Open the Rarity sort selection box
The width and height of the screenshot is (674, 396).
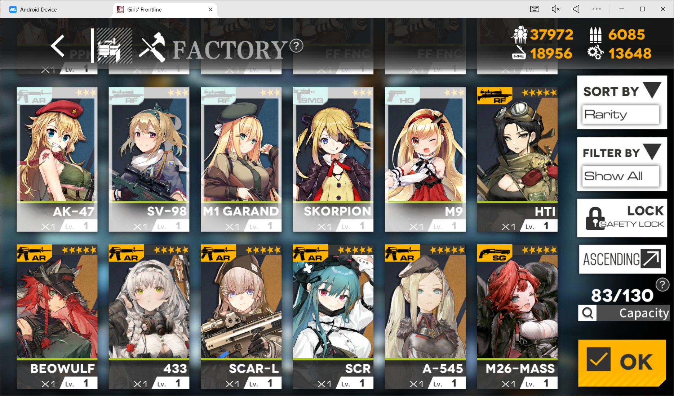tap(621, 114)
